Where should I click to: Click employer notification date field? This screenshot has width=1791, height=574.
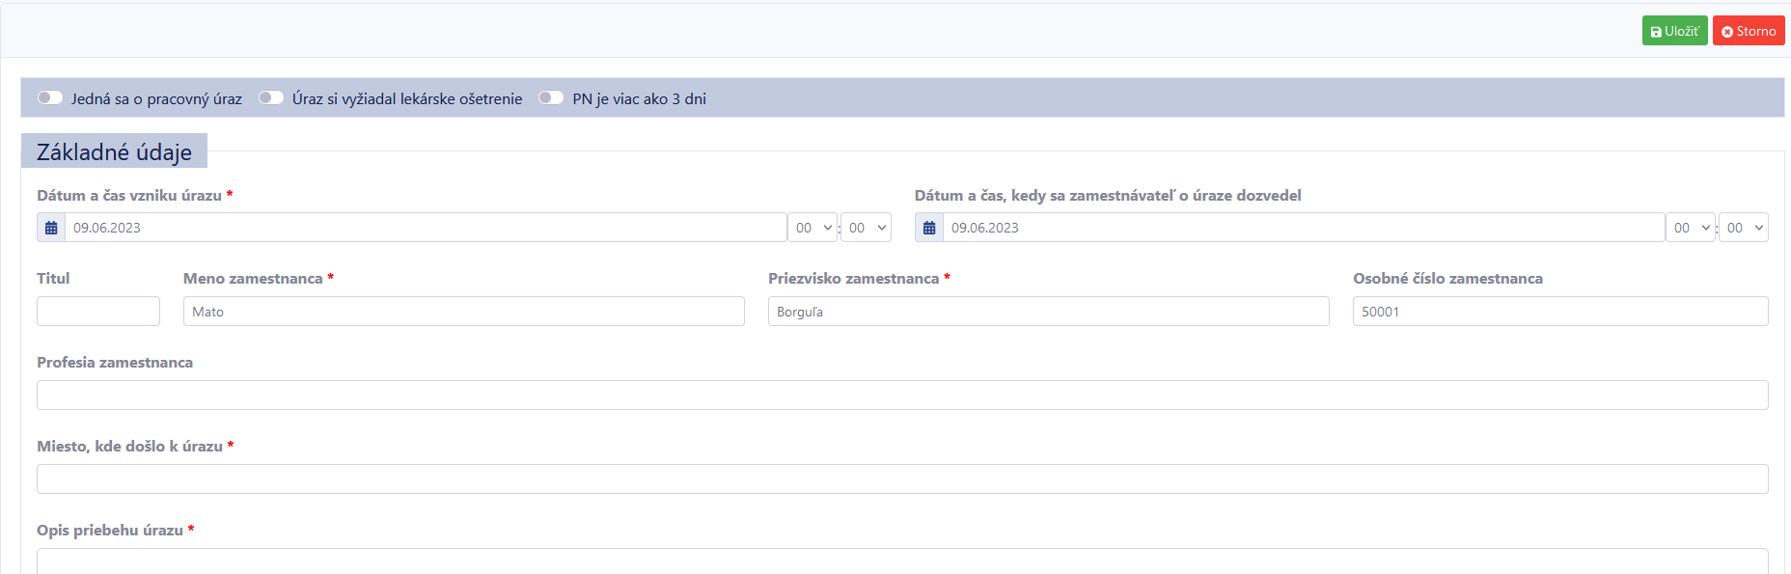point(1304,228)
